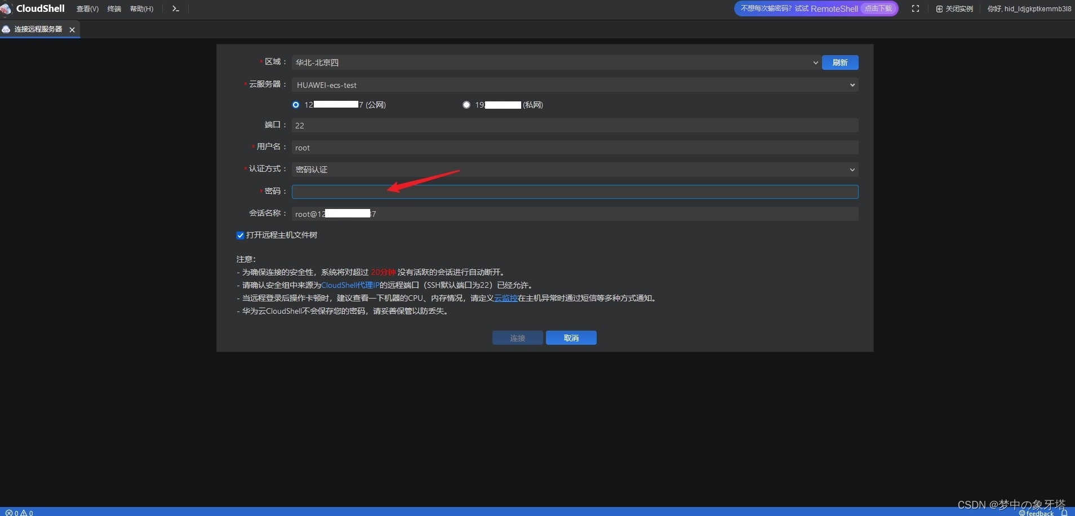Open the feedback link in status bar
The height and width of the screenshot is (516, 1075).
[1036, 513]
